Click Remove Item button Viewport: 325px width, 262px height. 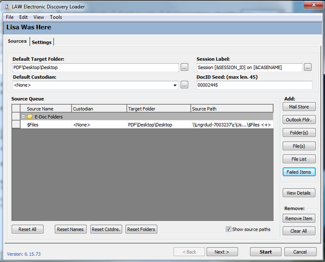click(x=299, y=219)
